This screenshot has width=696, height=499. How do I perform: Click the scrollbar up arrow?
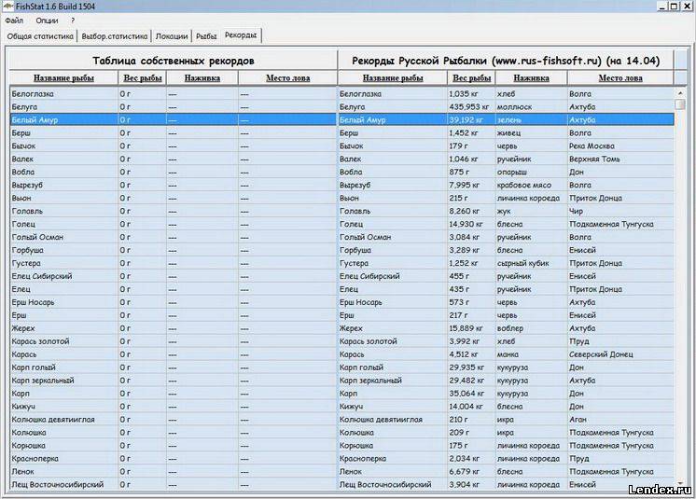coord(680,93)
